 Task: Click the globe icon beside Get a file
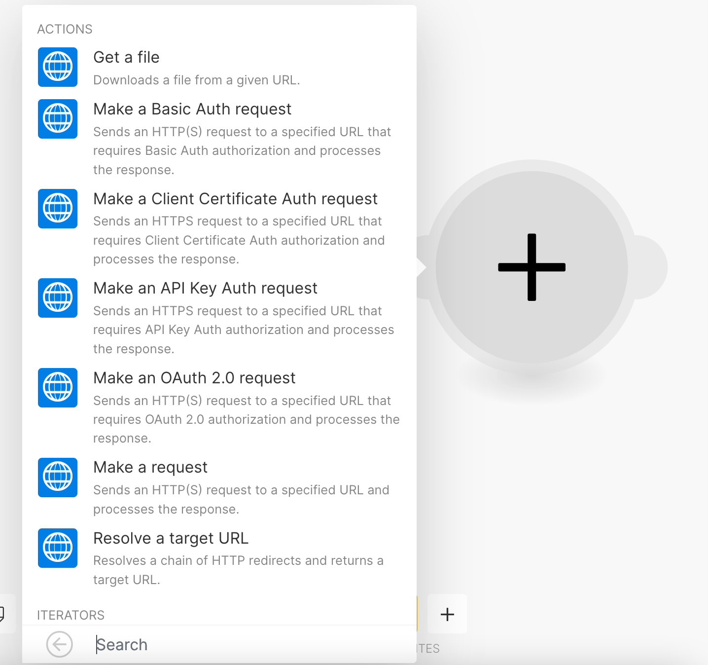pyautogui.click(x=58, y=67)
